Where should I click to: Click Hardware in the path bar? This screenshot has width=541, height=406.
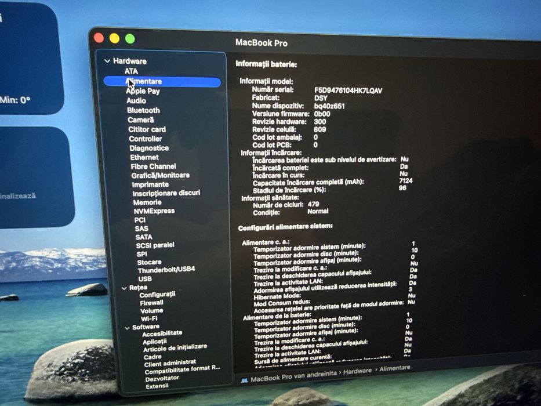click(357, 371)
